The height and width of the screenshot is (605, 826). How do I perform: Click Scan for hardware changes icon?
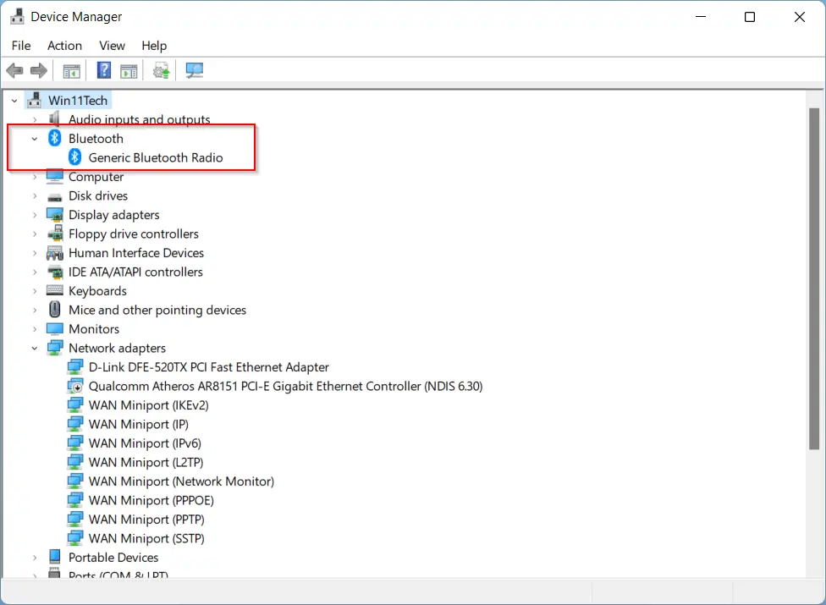(x=195, y=70)
